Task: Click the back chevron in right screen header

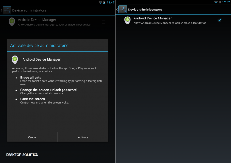Action: (117, 10)
